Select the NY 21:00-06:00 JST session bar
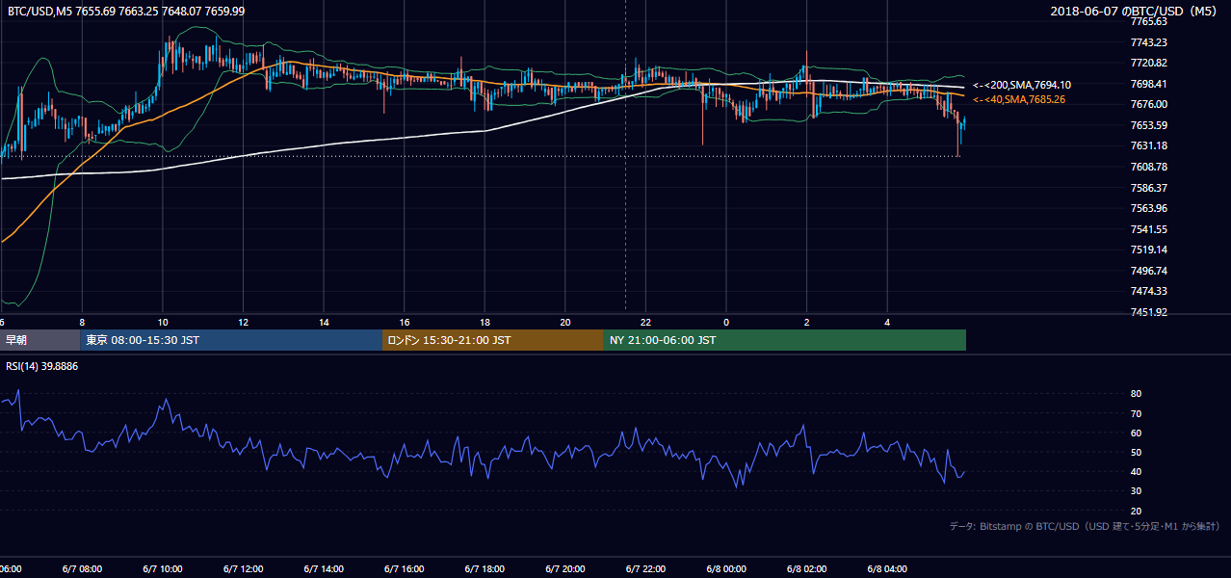The image size is (1231, 578). click(785, 340)
